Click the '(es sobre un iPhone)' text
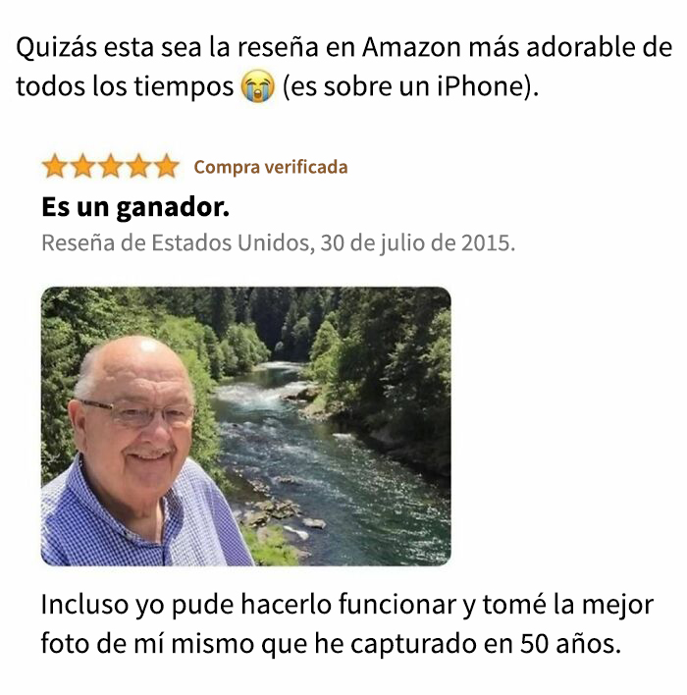Screen dimensions: 687x695 (410, 86)
